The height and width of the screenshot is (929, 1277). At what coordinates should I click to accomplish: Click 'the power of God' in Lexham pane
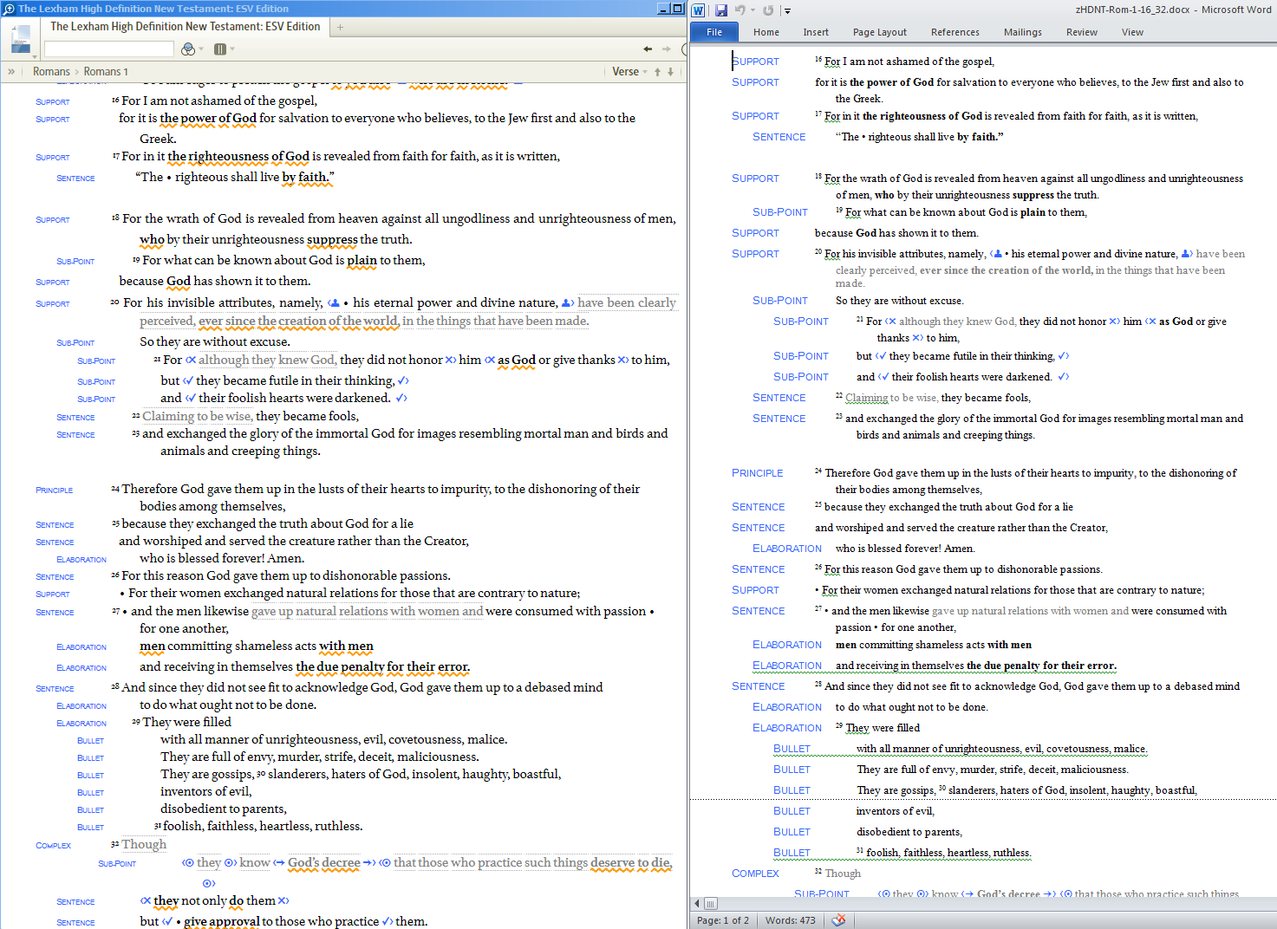click(x=208, y=118)
